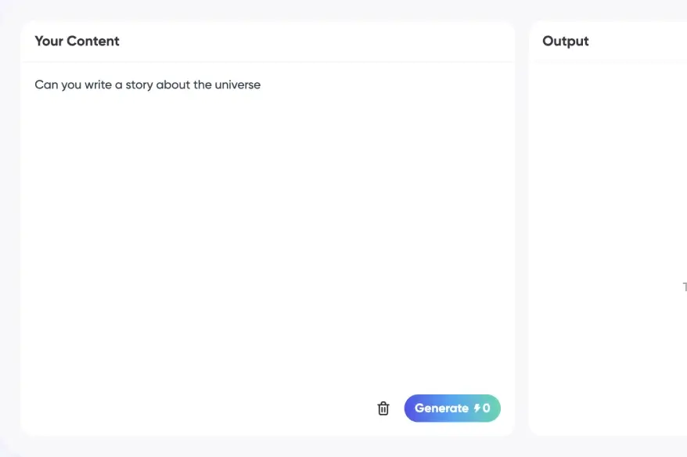The width and height of the screenshot is (687, 457).
Task: Click the zero beside the lightning symbol
Action: [x=488, y=408]
